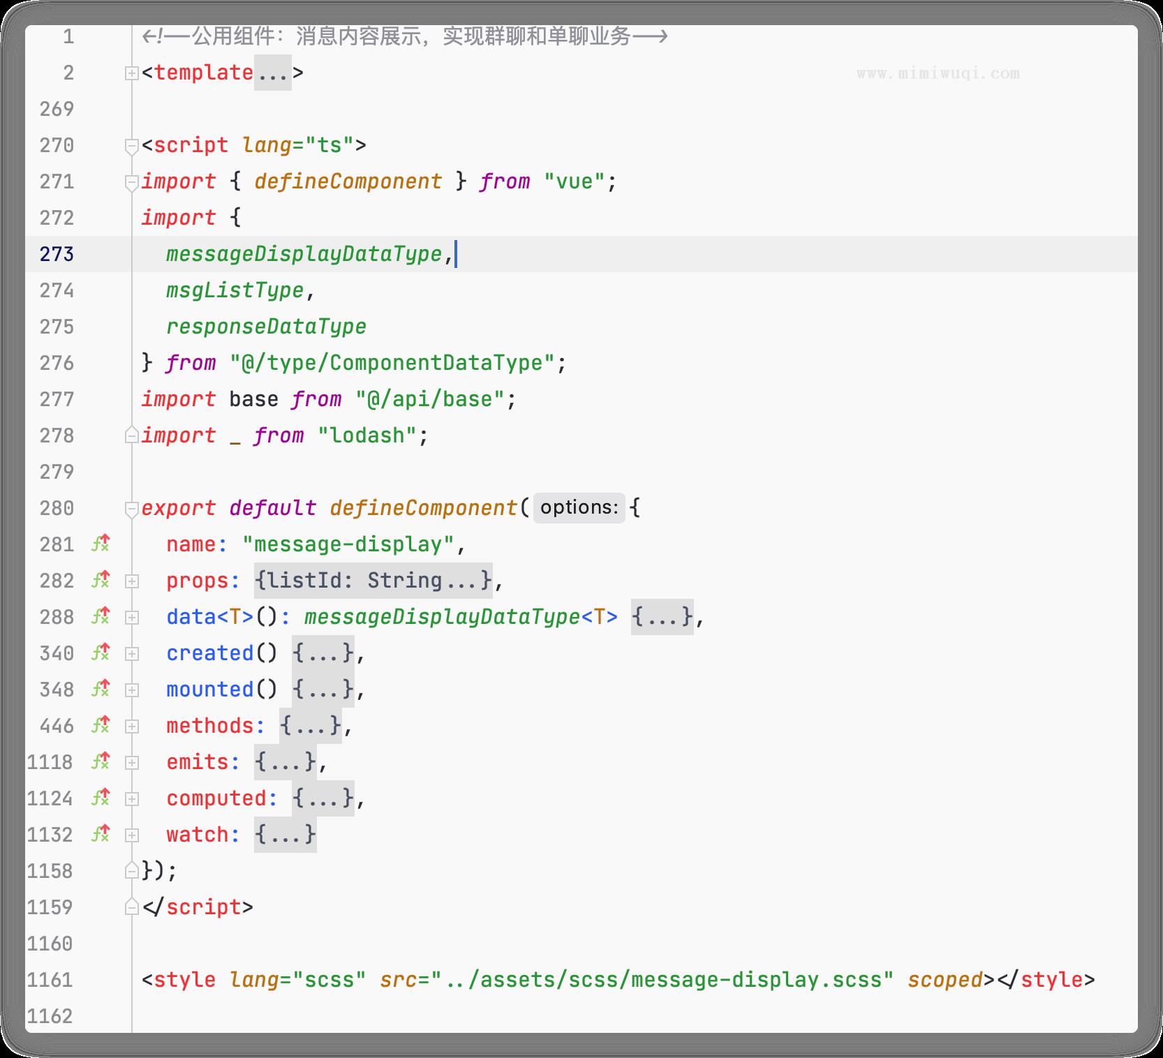The width and height of the screenshot is (1163, 1058).
Task: Click the folded '{...}' after emits:
Action: pyautogui.click(x=286, y=762)
